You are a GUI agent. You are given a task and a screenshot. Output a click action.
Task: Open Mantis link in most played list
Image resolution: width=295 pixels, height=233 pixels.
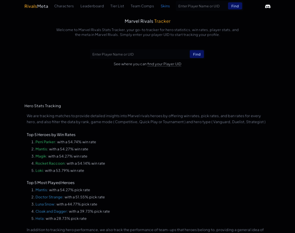pos(42,190)
